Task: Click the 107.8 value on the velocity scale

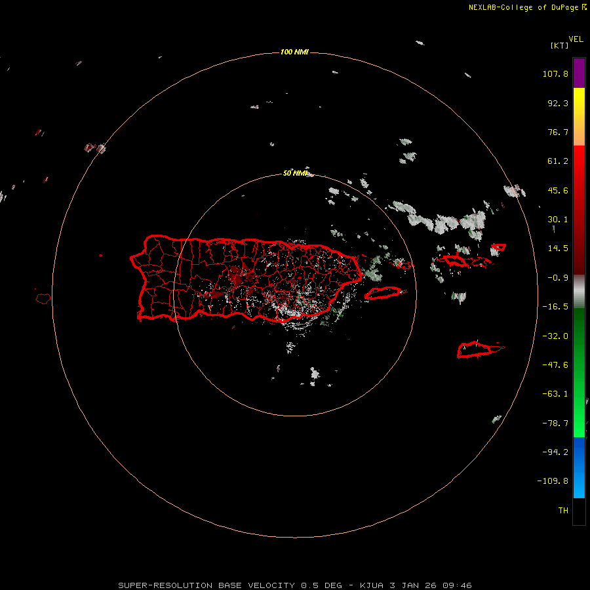Action: click(555, 73)
